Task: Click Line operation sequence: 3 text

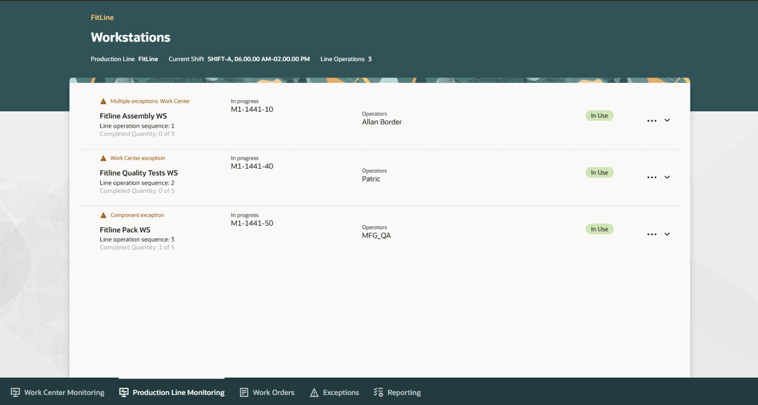Action: [137, 239]
